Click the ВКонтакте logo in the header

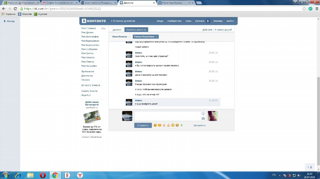(94, 21)
